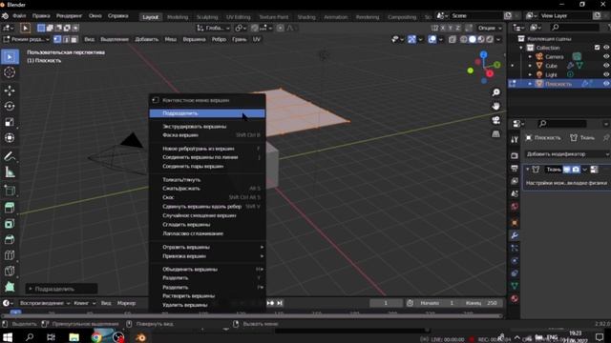Image resolution: width=611 pixels, height=343 pixels.
Task: Expand the Cube item in outliner
Action: [x=530, y=66]
